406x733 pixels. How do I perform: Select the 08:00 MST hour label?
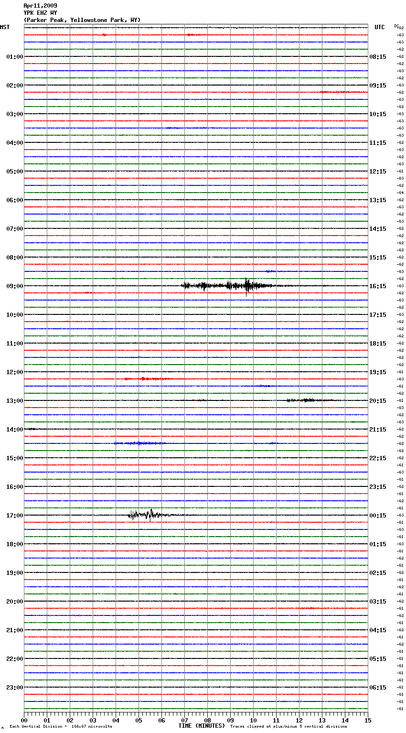click(15, 258)
